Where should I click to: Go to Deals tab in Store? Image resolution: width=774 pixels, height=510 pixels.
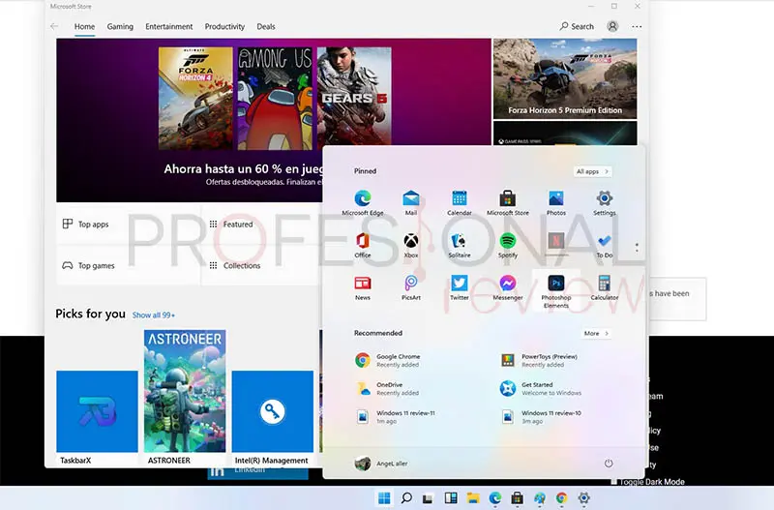pos(265,27)
